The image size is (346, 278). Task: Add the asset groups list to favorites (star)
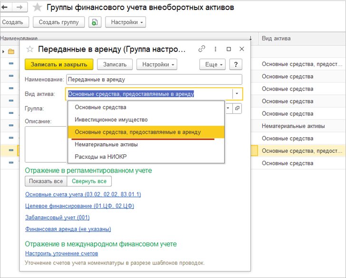click(x=38, y=8)
